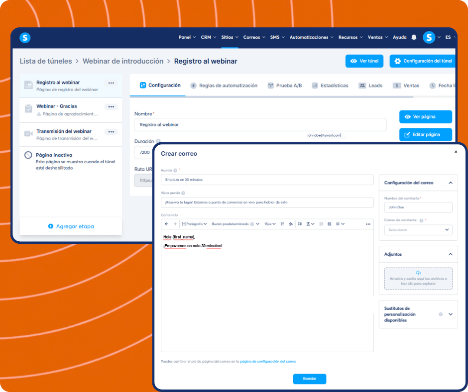This screenshot has height=392, width=468.
Task: Click the Correo de remitente info icon
Action: coord(421,220)
